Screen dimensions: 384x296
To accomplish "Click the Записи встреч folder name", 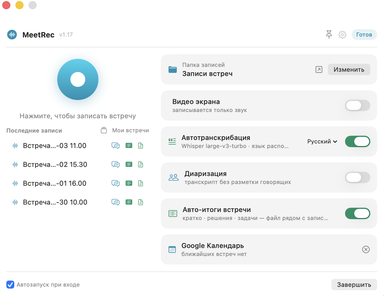I will tap(207, 74).
